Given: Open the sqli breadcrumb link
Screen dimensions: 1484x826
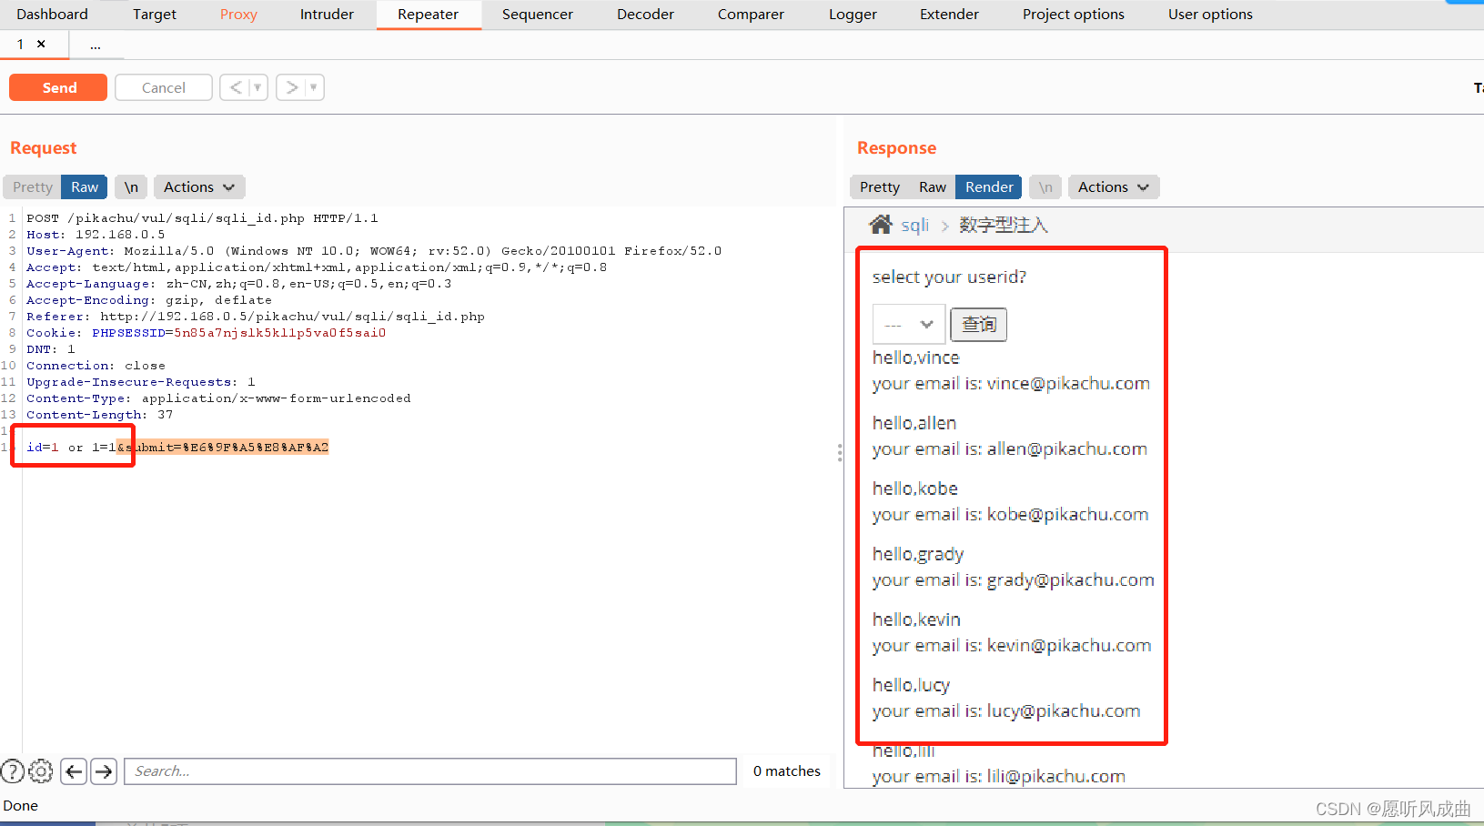Looking at the screenshot, I should [x=915, y=225].
